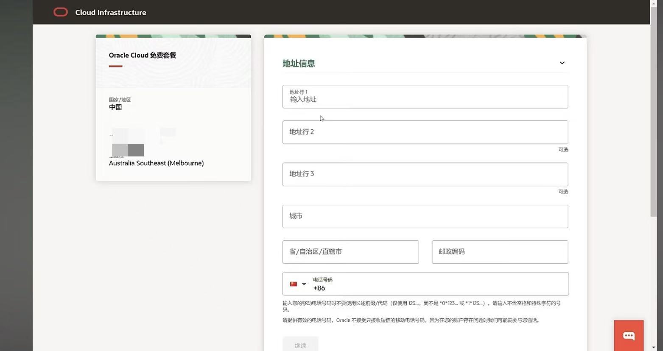Screen dimensions: 663x351
Task: Focus the 地址行 2 field
Action: (425, 132)
